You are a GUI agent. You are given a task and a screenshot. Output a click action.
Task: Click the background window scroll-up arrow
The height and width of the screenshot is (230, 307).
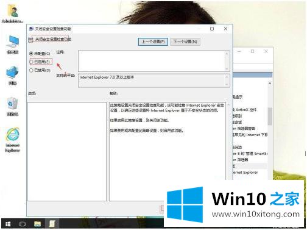[270, 83]
